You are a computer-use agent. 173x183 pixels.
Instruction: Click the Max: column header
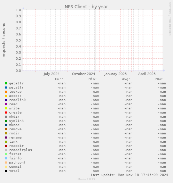159,79
